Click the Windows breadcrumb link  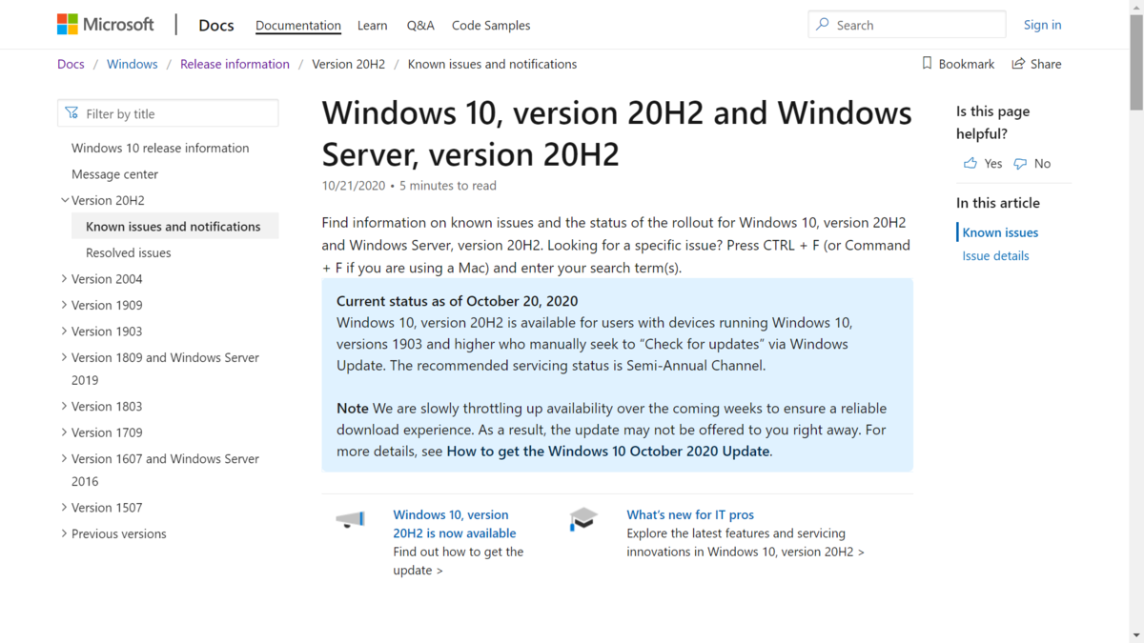pyautogui.click(x=133, y=64)
